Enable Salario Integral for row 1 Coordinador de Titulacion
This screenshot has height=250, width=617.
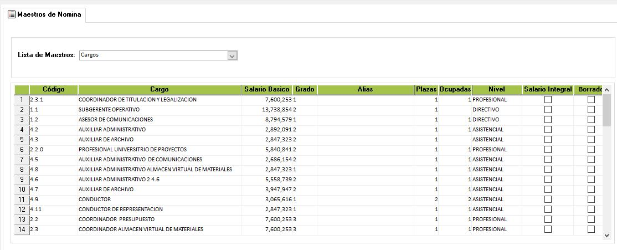(548, 100)
